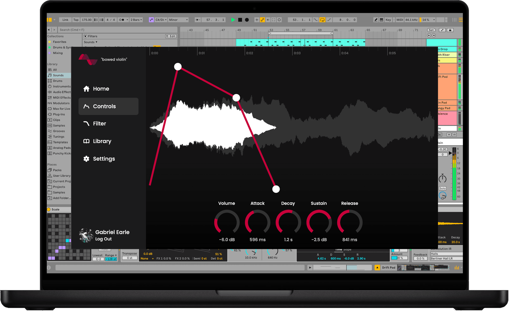Click Add Folder in Places
509x311 pixels.
[59, 198]
